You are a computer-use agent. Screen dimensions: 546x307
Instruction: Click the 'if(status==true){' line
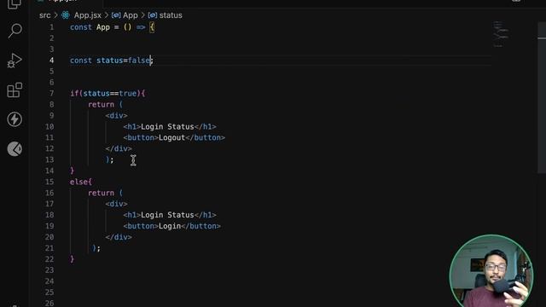[x=107, y=93]
